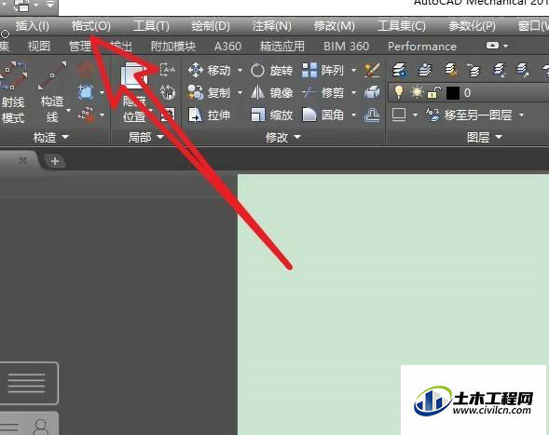Select the 拉伸 stretch tool
This screenshot has width=549, height=435.
coord(210,115)
